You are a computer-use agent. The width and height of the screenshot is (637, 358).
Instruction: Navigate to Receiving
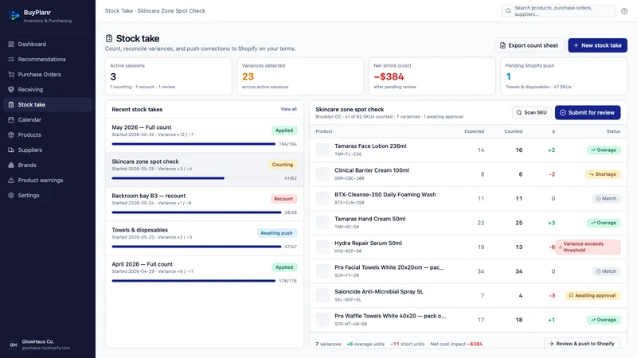tap(48, 89)
